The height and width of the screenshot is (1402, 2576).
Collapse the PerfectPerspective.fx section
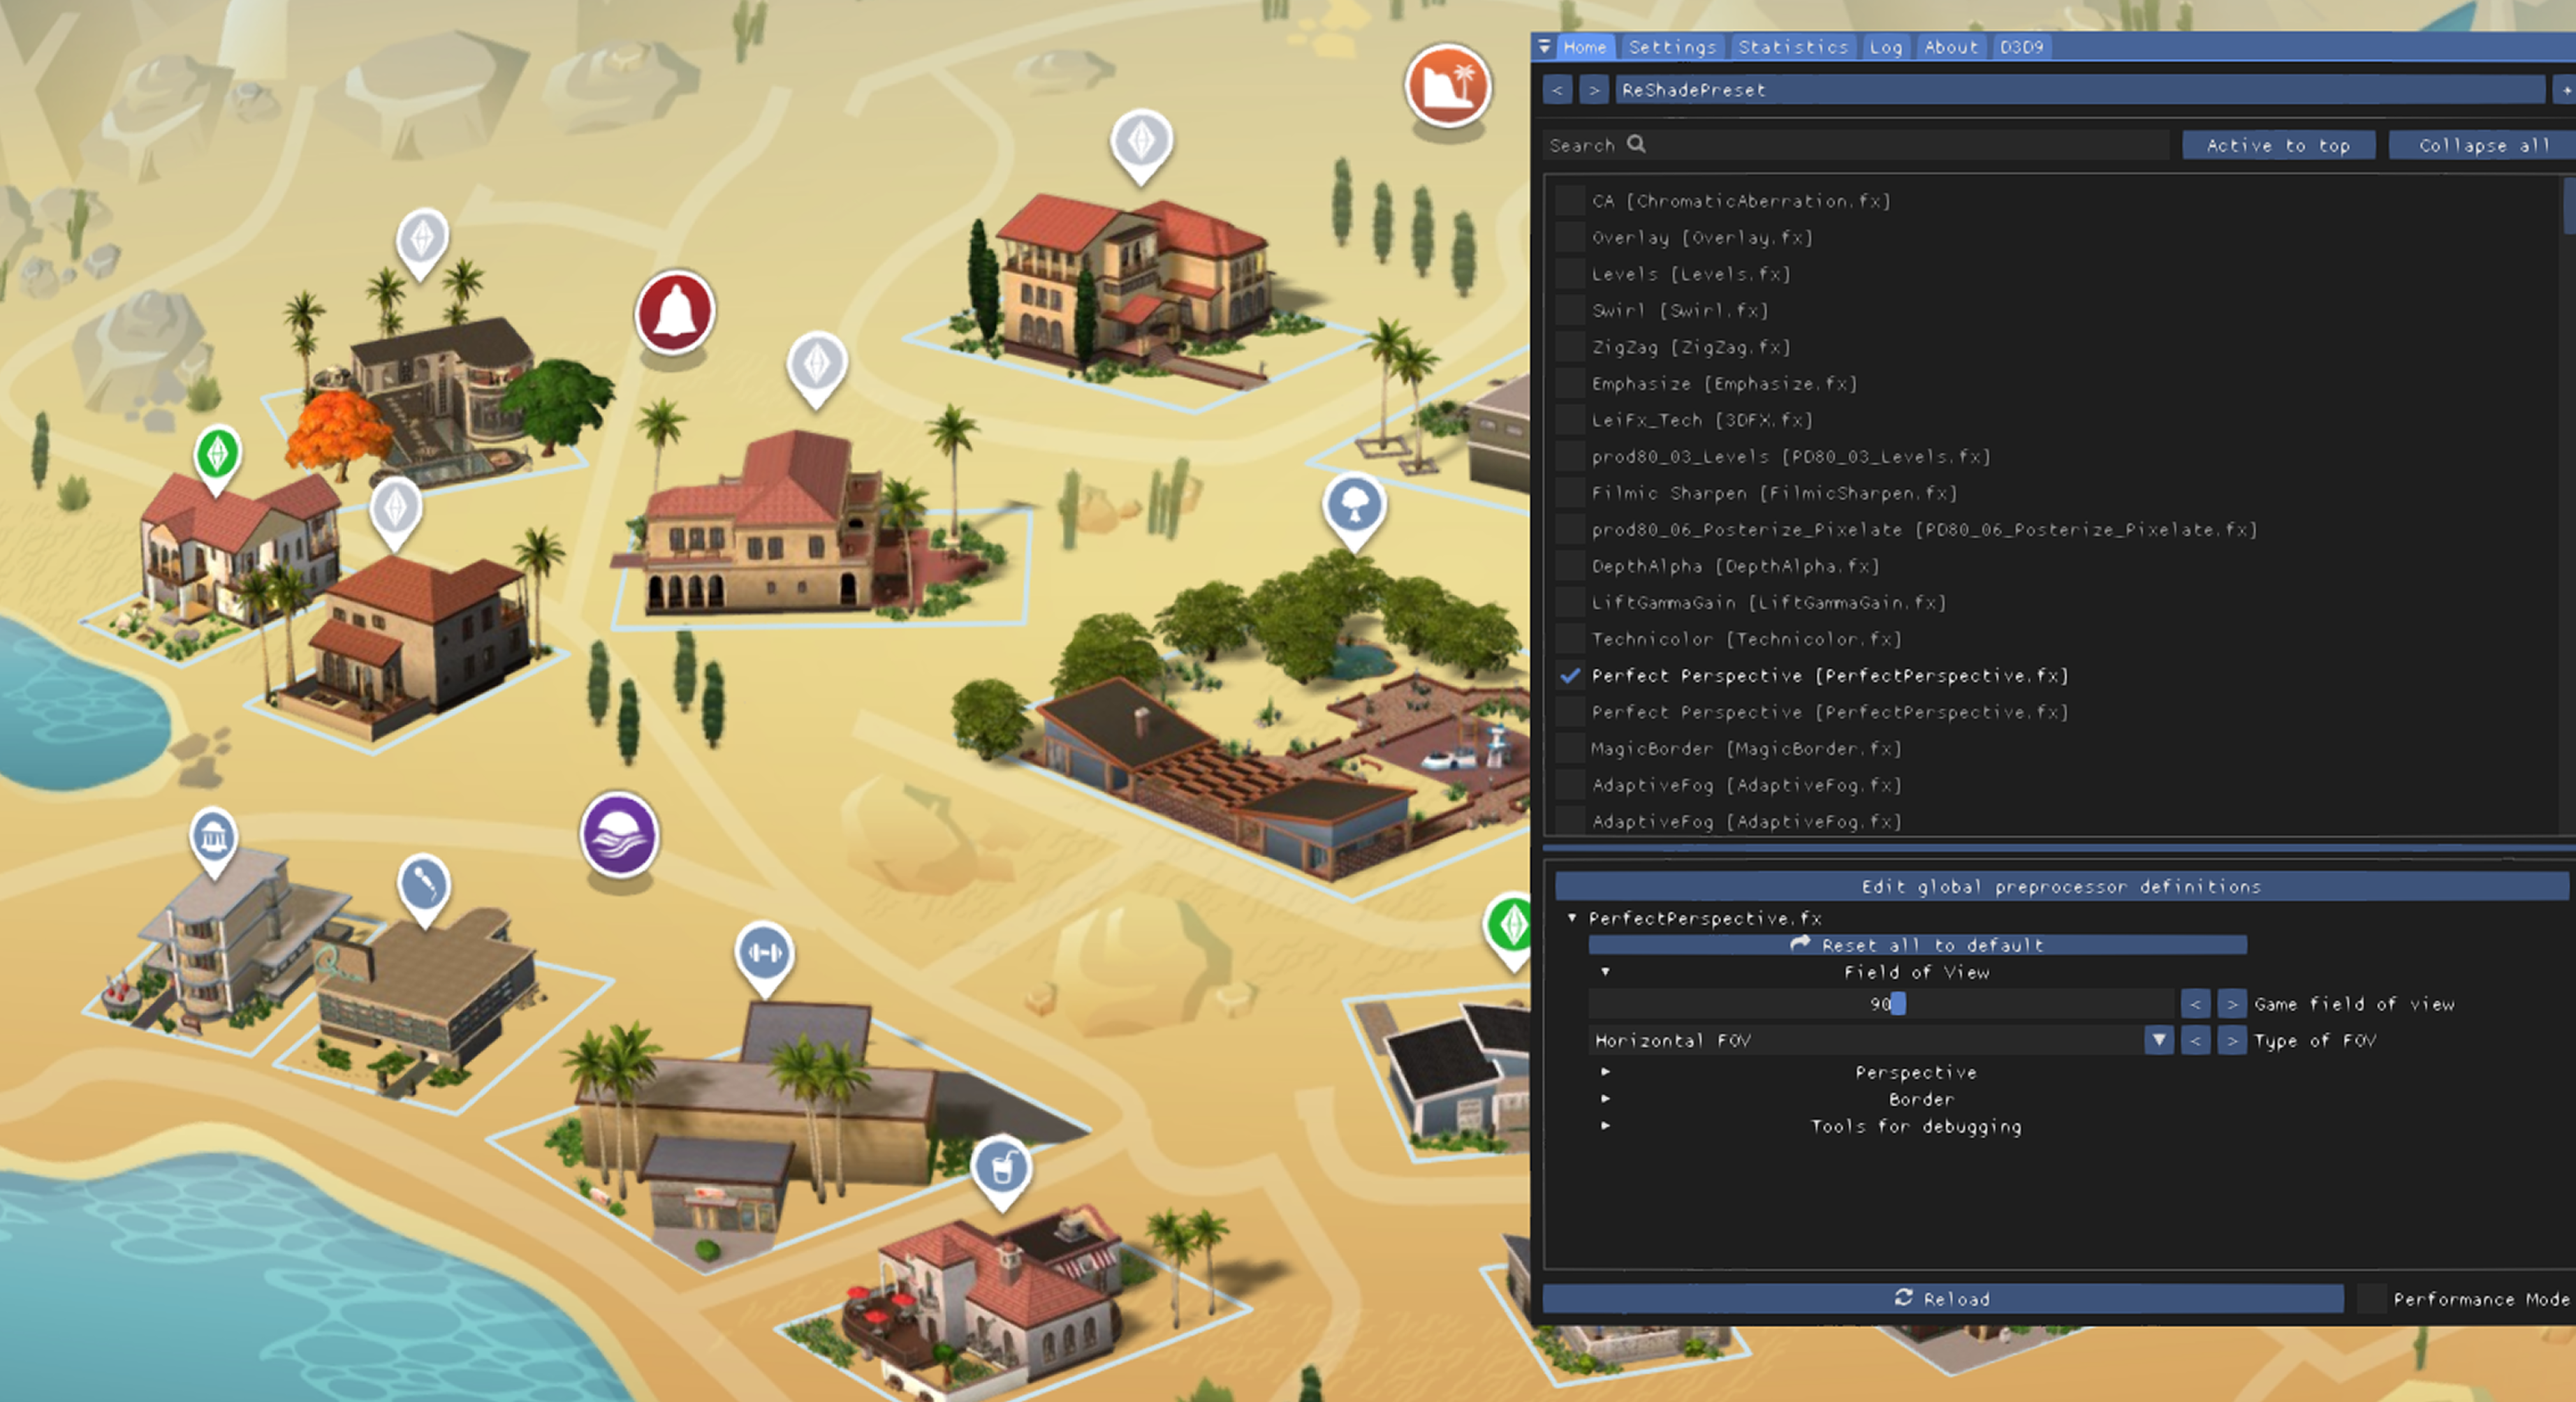click(x=1572, y=917)
